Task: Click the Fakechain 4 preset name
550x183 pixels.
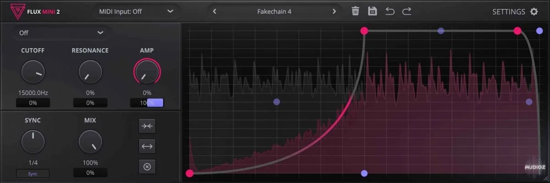Action: click(x=274, y=11)
